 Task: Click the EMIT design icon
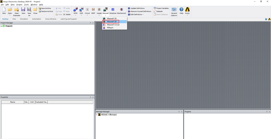pyautogui.click(x=93, y=9)
